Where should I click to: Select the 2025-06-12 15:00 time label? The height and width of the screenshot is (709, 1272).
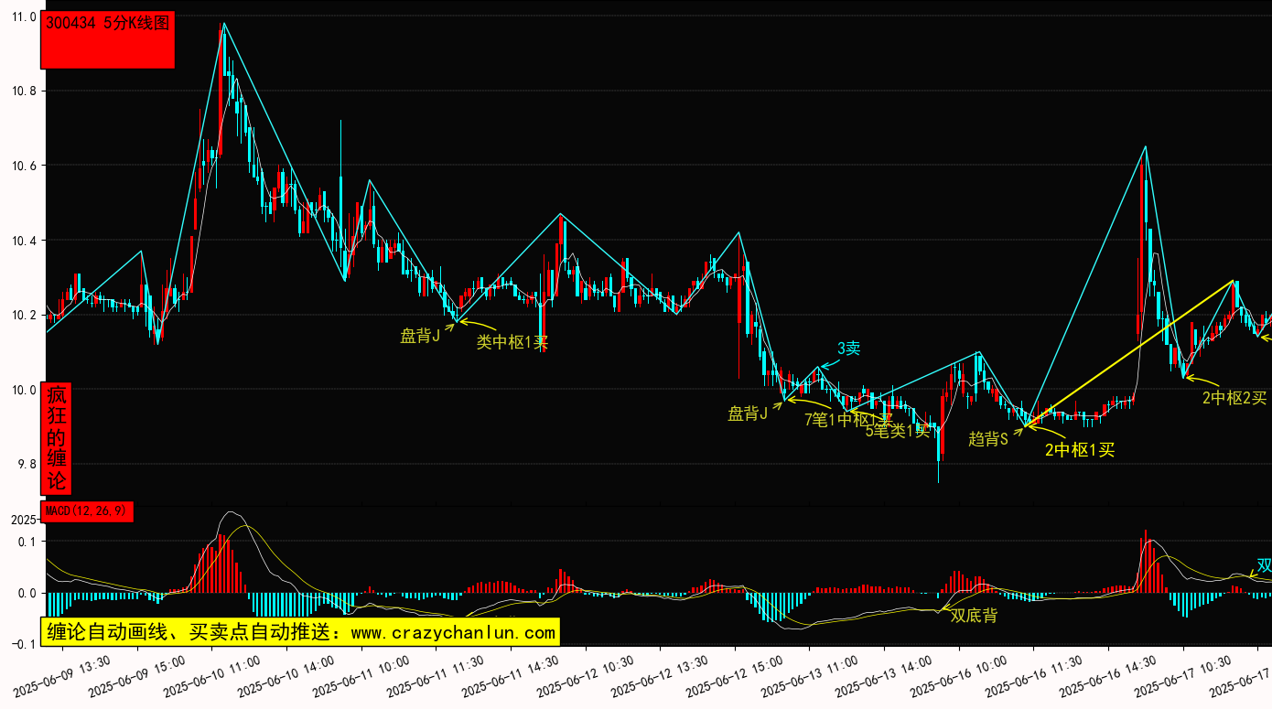click(x=736, y=675)
